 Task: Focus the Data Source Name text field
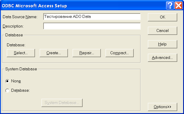tap(92, 17)
